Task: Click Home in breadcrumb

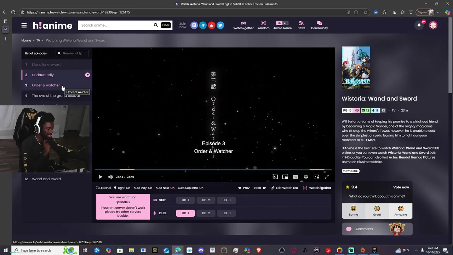Action: pos(26,40)
